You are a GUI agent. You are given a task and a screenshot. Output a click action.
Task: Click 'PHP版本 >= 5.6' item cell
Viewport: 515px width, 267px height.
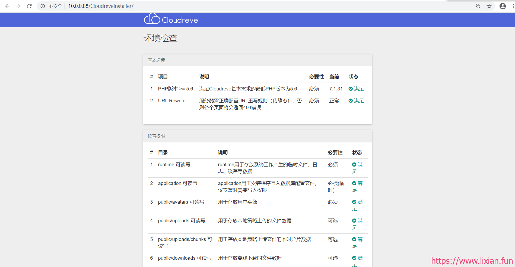click(176, 89)
